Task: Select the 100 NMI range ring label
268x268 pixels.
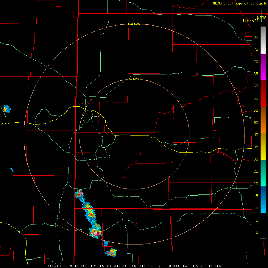Action: point(134,24)
